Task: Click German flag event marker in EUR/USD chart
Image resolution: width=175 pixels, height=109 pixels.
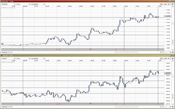Action: (x=90, y=49)
